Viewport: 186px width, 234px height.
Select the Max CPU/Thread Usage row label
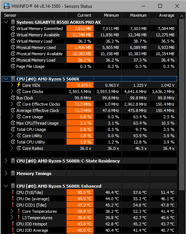click(37, 123)
